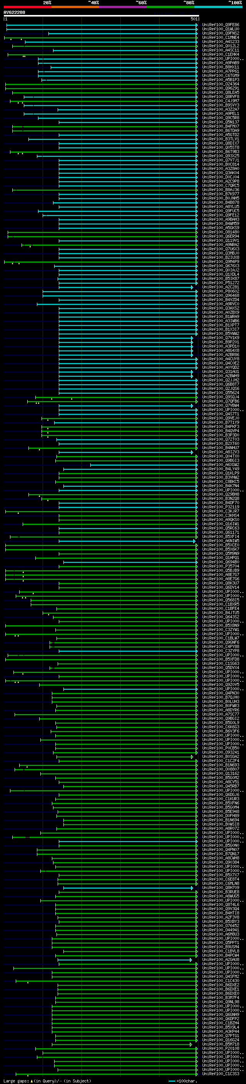Screen dimensions: 246x1084
Task: Select the UniRef100_C3ZYP8 label
Action: [x=221, y=651]
